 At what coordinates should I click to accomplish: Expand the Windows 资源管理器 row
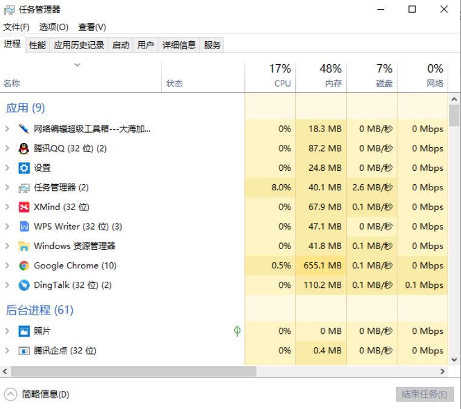(7, 246)
